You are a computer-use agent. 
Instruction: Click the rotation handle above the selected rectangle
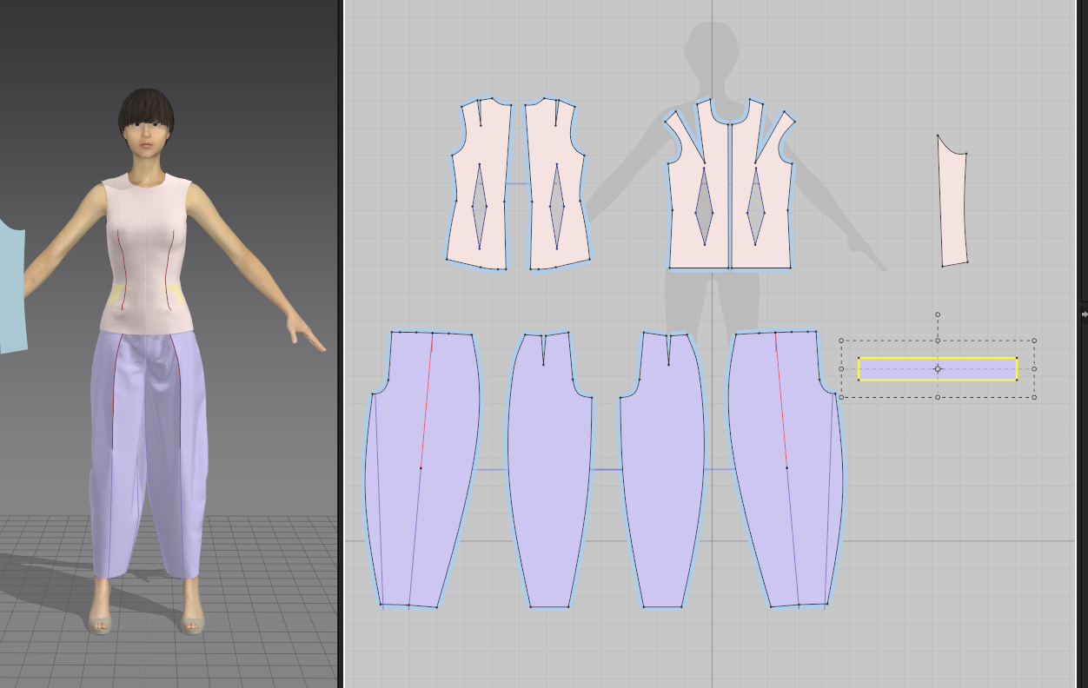point(938,314)
